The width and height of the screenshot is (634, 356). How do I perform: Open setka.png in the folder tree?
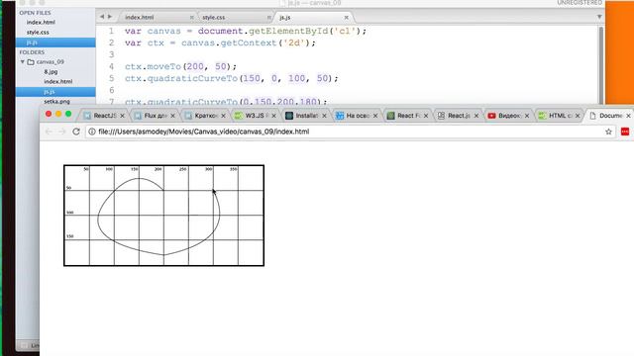click(57, 101)
